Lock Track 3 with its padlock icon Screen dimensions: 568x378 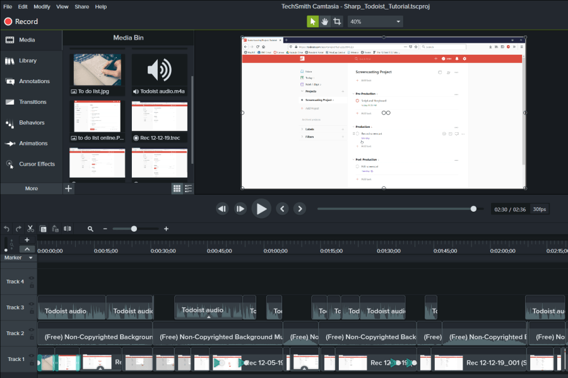point(32,311)
